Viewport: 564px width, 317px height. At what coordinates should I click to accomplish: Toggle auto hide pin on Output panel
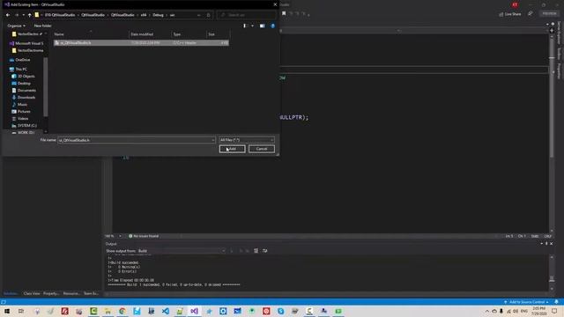[546, 244]
